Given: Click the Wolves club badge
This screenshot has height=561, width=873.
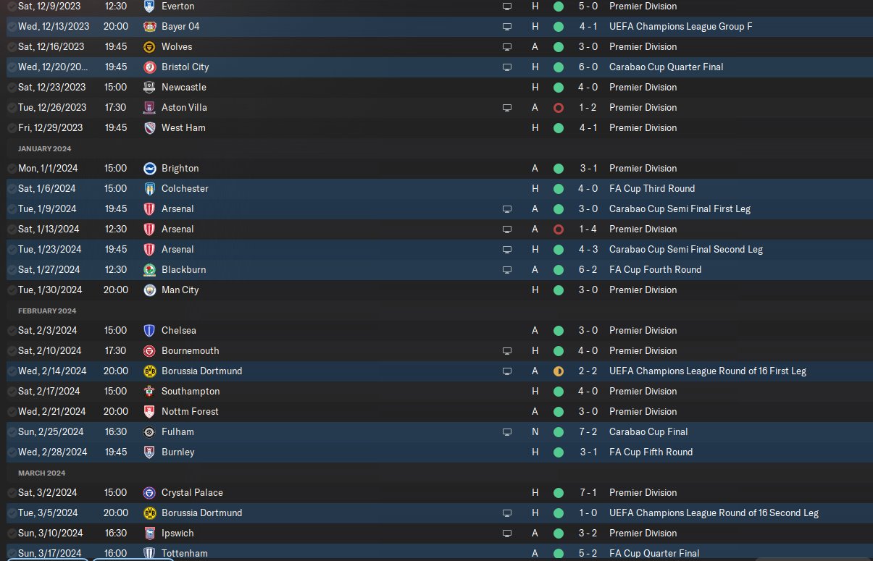Looking at the screenshot, I should pyautogui.click(x=150, y=46).
